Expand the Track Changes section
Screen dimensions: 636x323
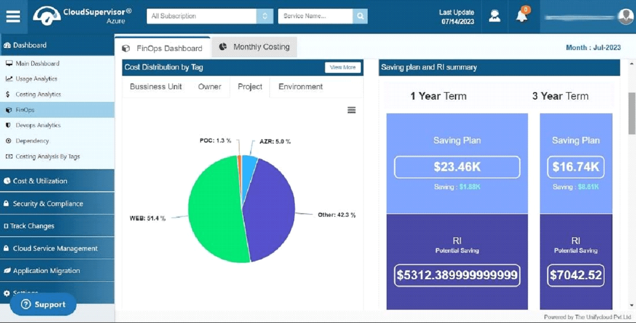coord(57,226)
